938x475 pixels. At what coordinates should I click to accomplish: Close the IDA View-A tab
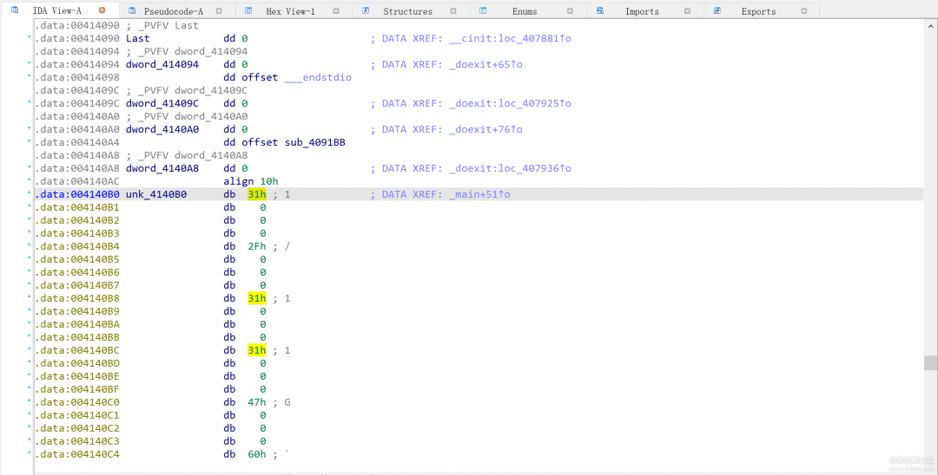pyautogui.click(x=102, y=10)
